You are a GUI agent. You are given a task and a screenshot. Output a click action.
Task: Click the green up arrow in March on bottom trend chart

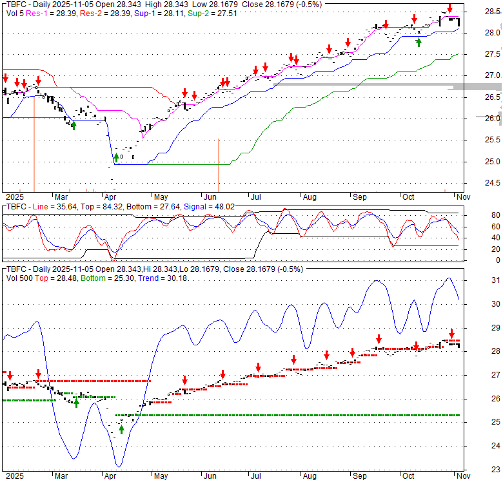(x=76, y=403)
